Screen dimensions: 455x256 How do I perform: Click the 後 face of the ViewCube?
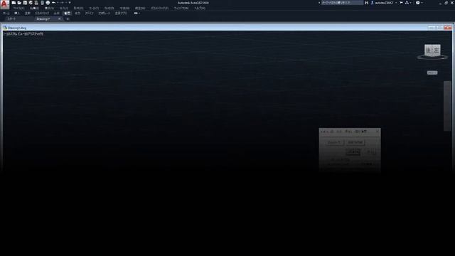click(x=428, y=50)
